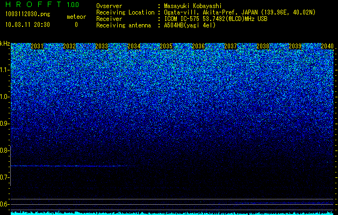Select the file name 1003112030.png

pyautogui.click(x=28, y=15)
